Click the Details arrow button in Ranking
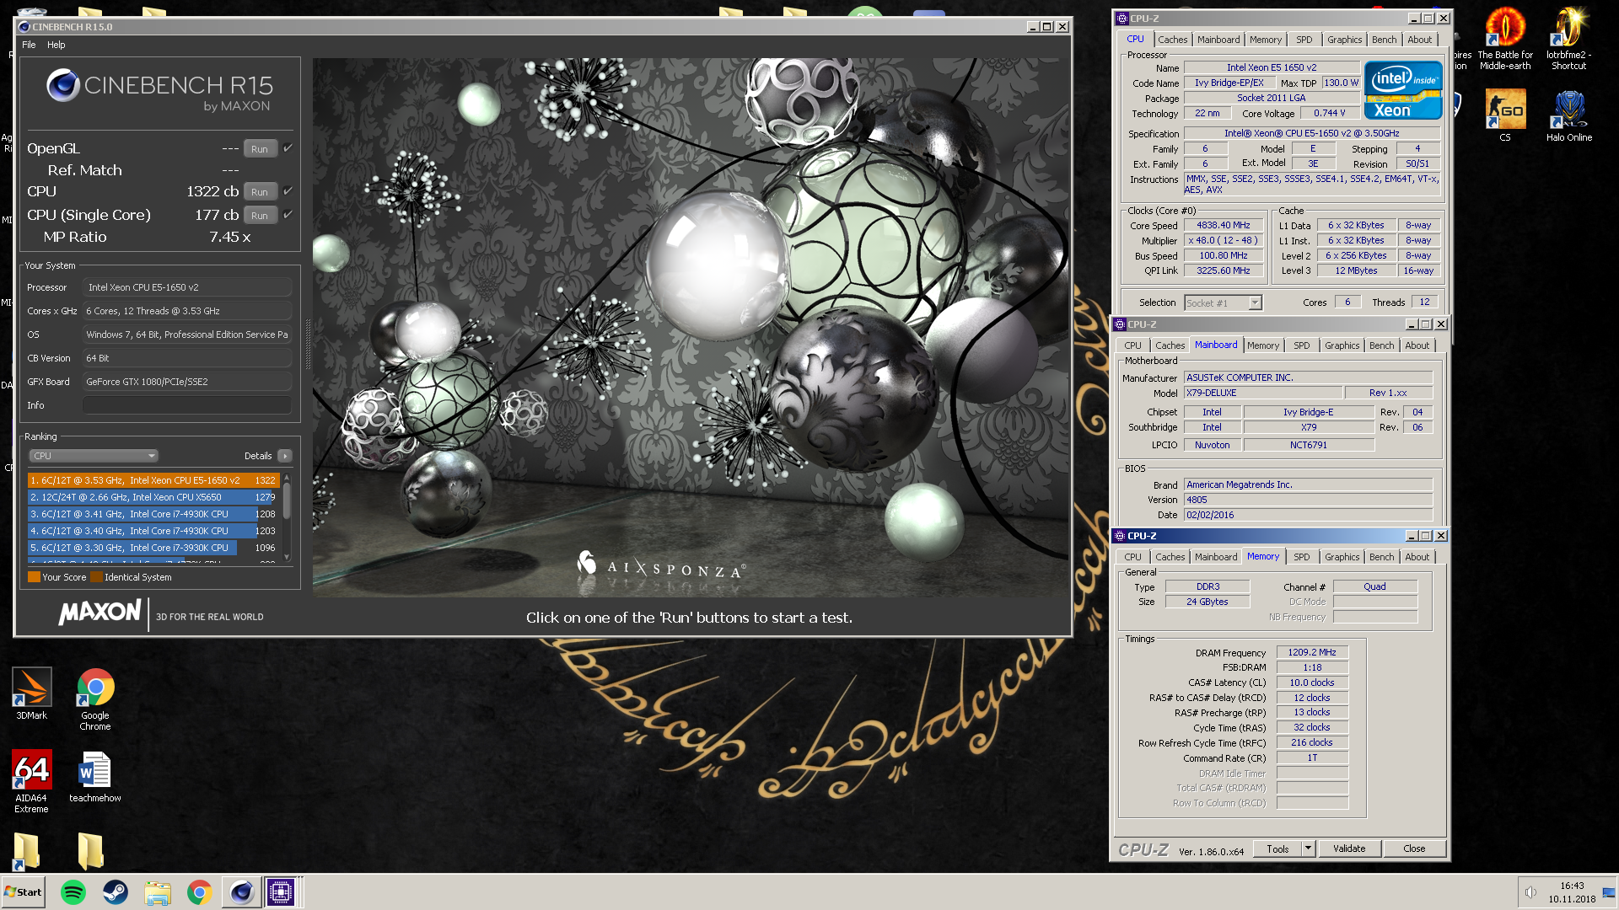Image resolution: width=1619 pixels, height=910 pixels. (x=285, y=456)
